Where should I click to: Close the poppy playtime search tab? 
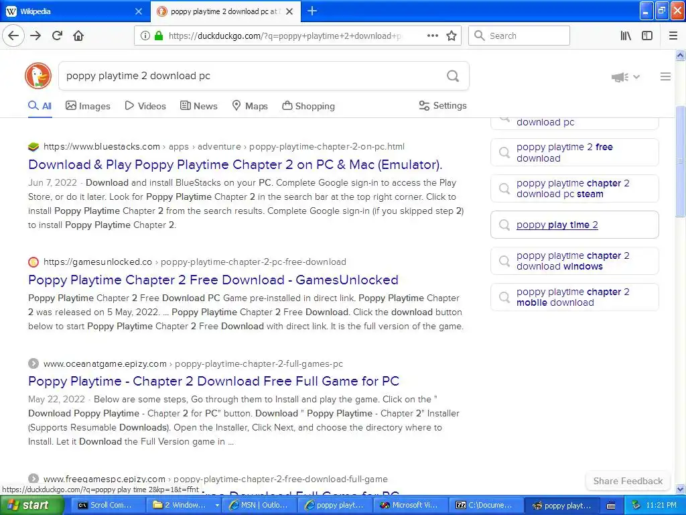289,11
